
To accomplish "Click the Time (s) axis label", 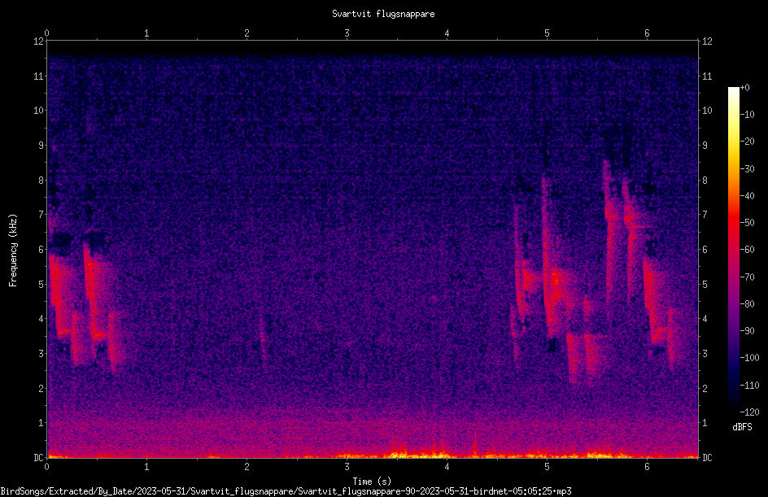I will coord(372,482).
